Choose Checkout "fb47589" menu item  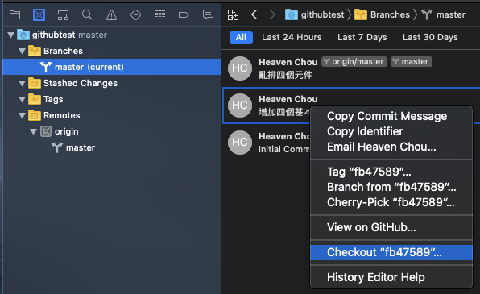(x=391, y=252)
